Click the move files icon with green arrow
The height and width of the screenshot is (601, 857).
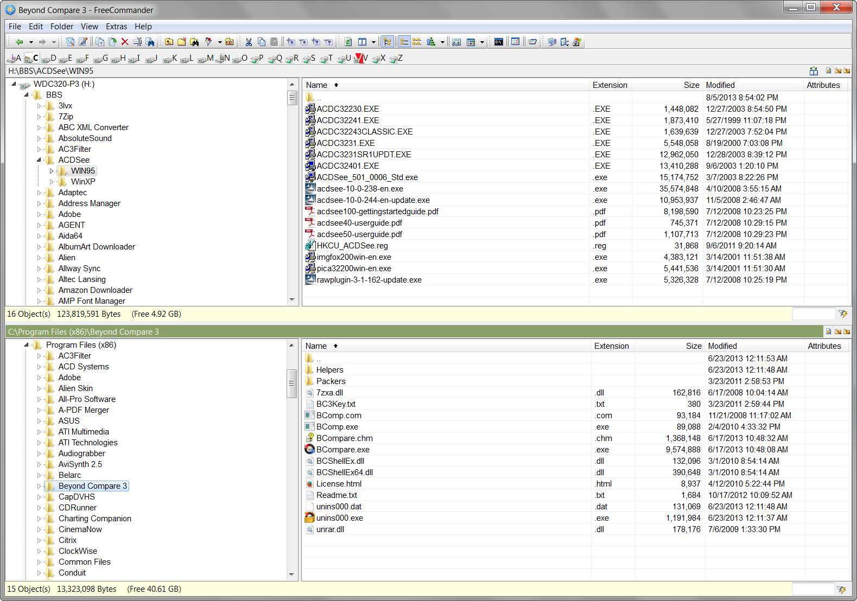[112, 42]
